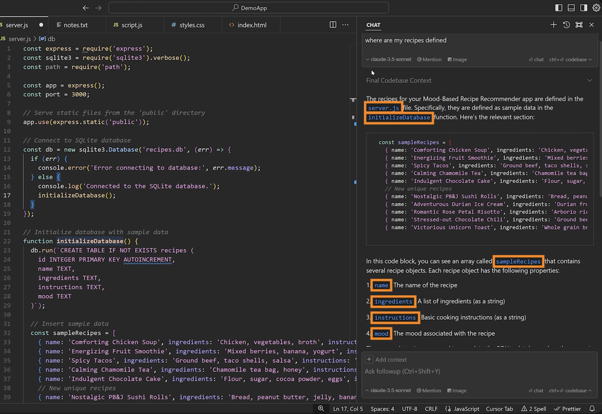Select the CHAT panel tab
The width and height of the screenshot is (602, 414).
click(x=373, y=25)
